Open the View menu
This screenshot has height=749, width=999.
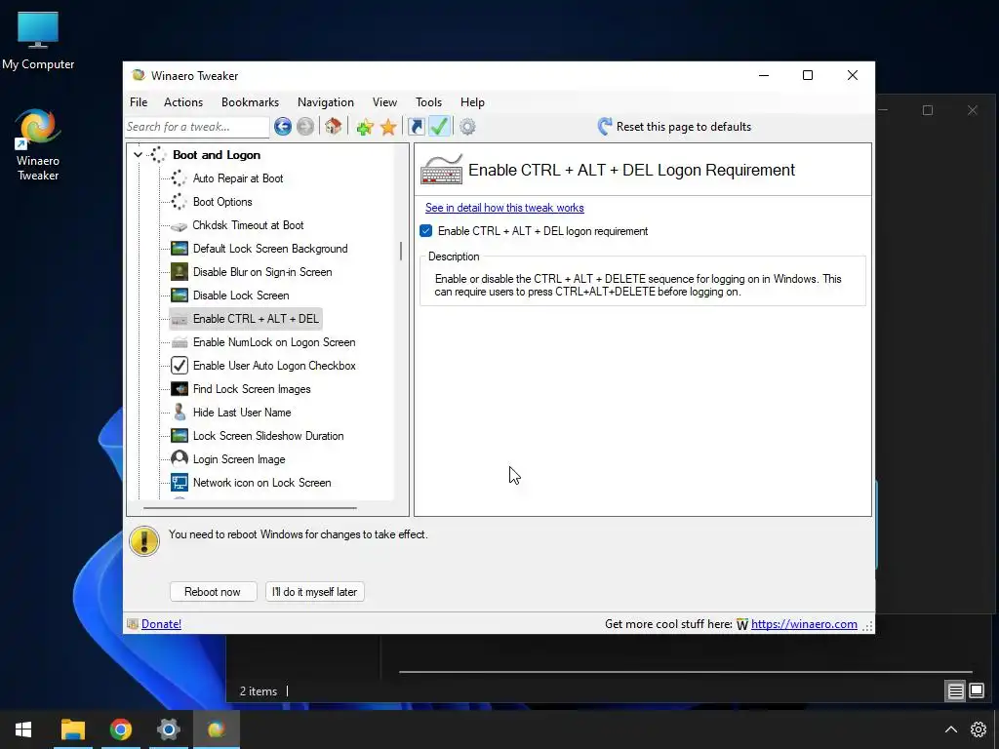pyautogui.click(x=384, y=101)
